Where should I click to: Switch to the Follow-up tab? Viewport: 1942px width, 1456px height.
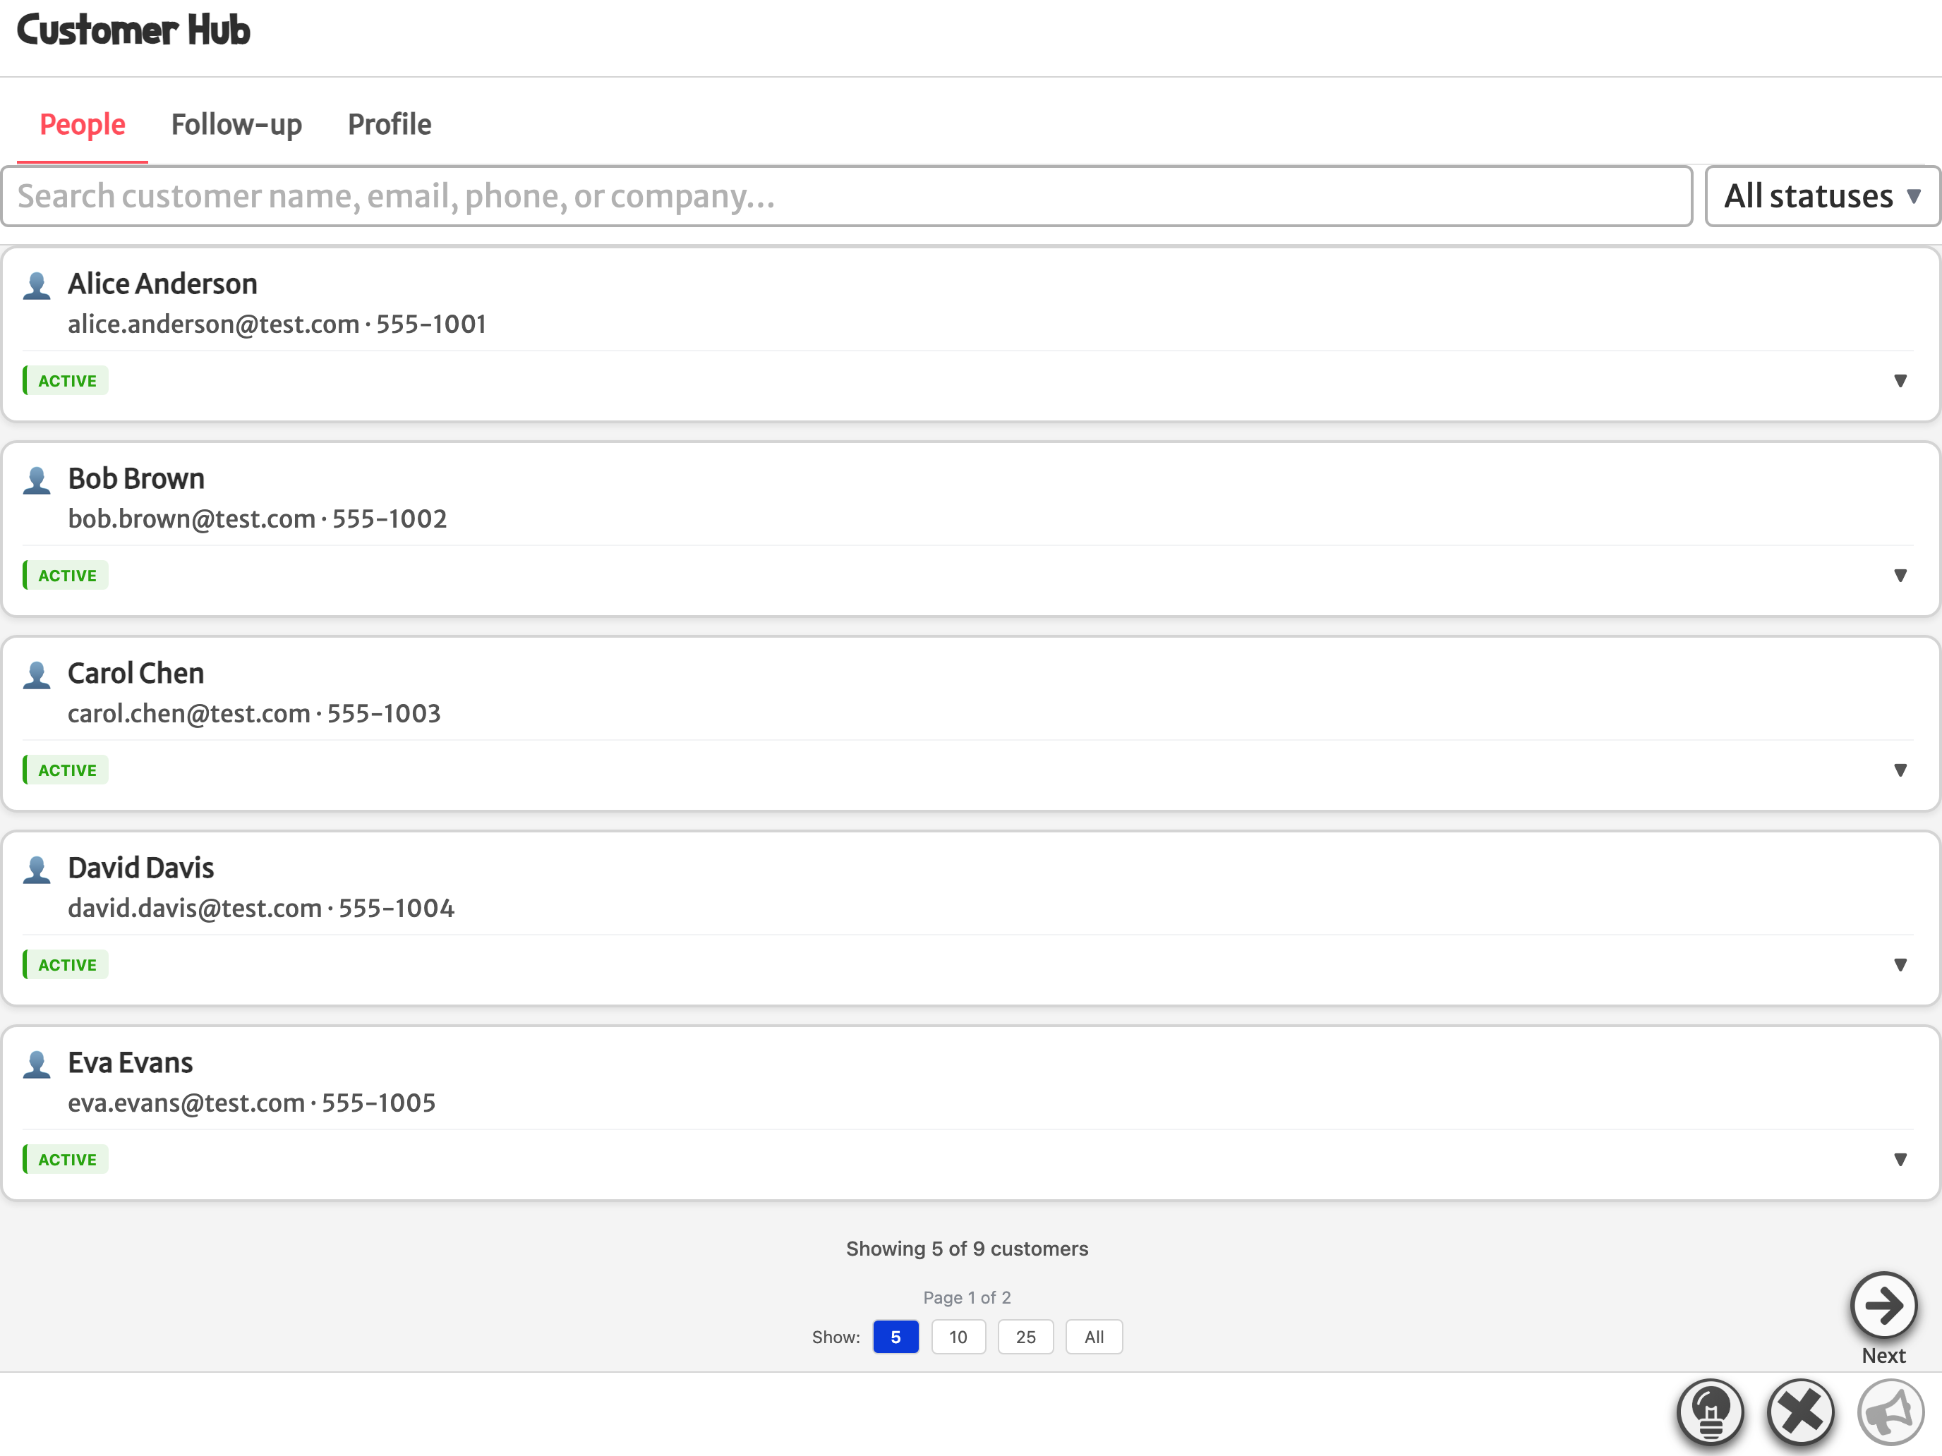coord(236,125)
